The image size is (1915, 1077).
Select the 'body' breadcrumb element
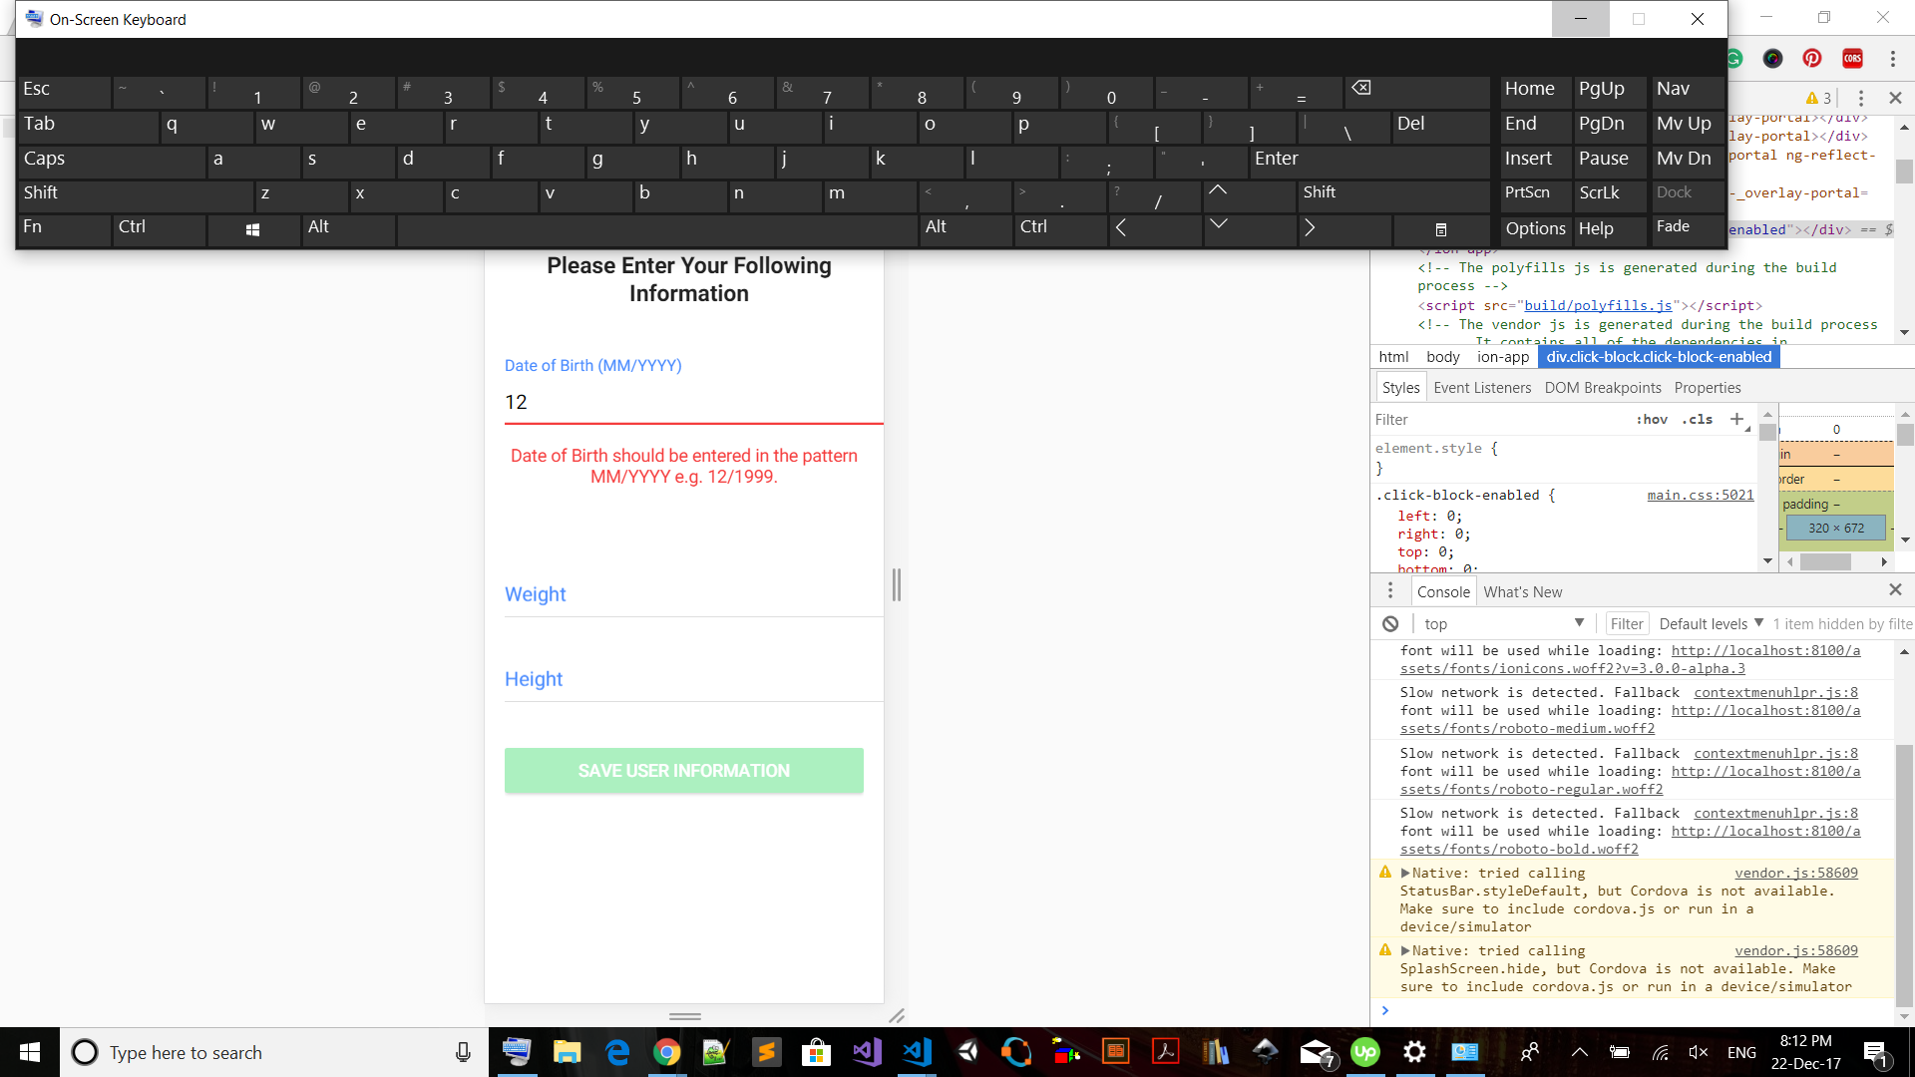click(1442, 357)
